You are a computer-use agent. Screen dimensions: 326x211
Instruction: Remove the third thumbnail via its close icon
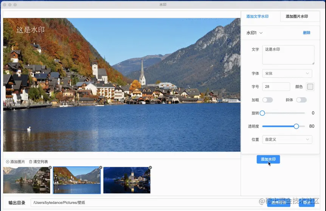150,168
